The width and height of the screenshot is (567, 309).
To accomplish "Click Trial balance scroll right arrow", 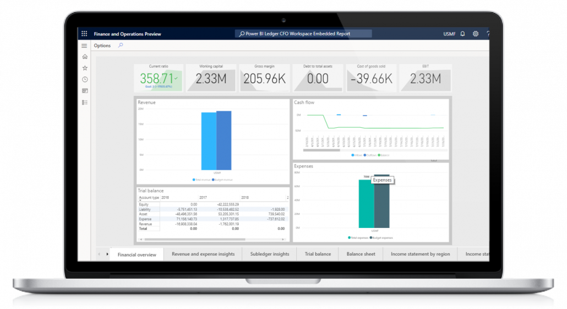I will coord(283,240).
